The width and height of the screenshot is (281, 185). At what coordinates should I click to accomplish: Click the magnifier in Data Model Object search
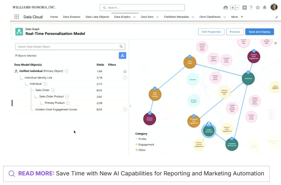[121, 47]
